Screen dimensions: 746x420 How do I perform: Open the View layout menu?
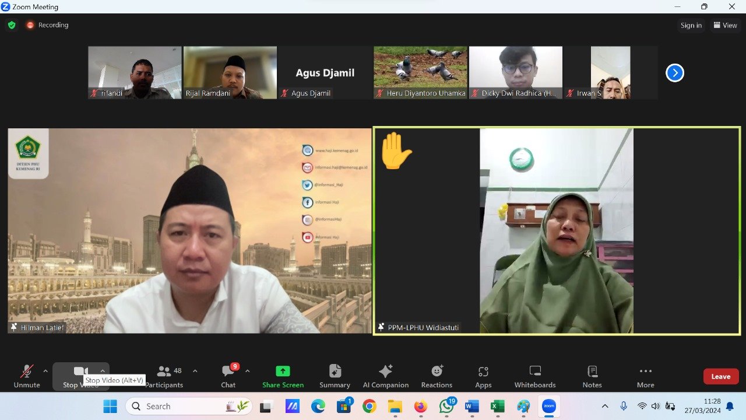tap(725, 25)
